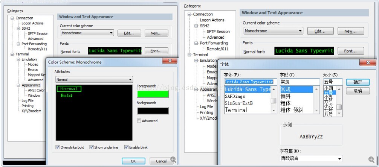Open 字符集 dropdown showing 西欧语言

tap(311, 159)
